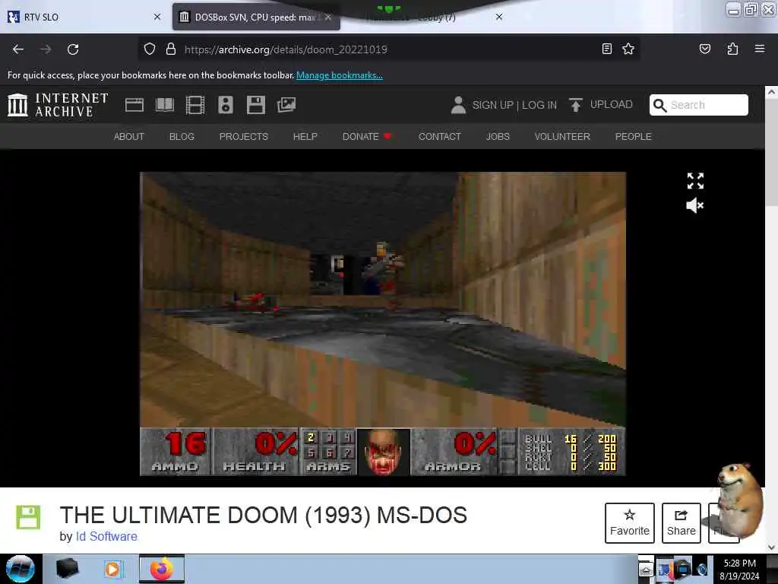Open the Manage bookmarks link

340,75
